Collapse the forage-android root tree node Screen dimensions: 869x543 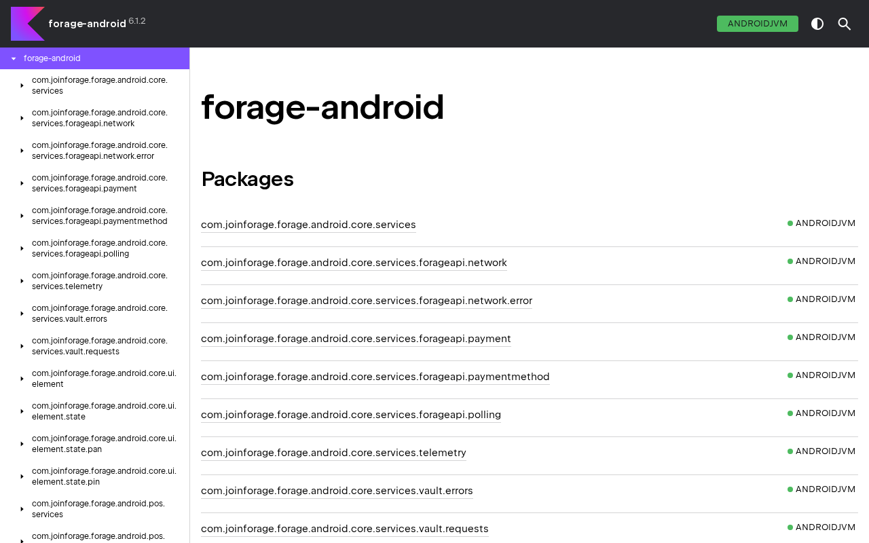click(14, 58)
